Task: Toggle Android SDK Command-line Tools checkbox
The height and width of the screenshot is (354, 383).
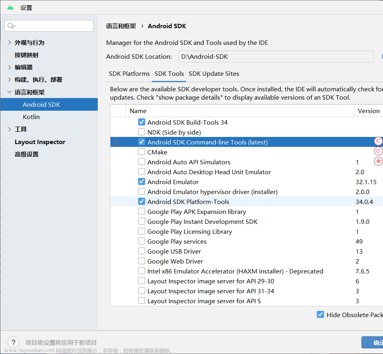Action: pos(141,142)
